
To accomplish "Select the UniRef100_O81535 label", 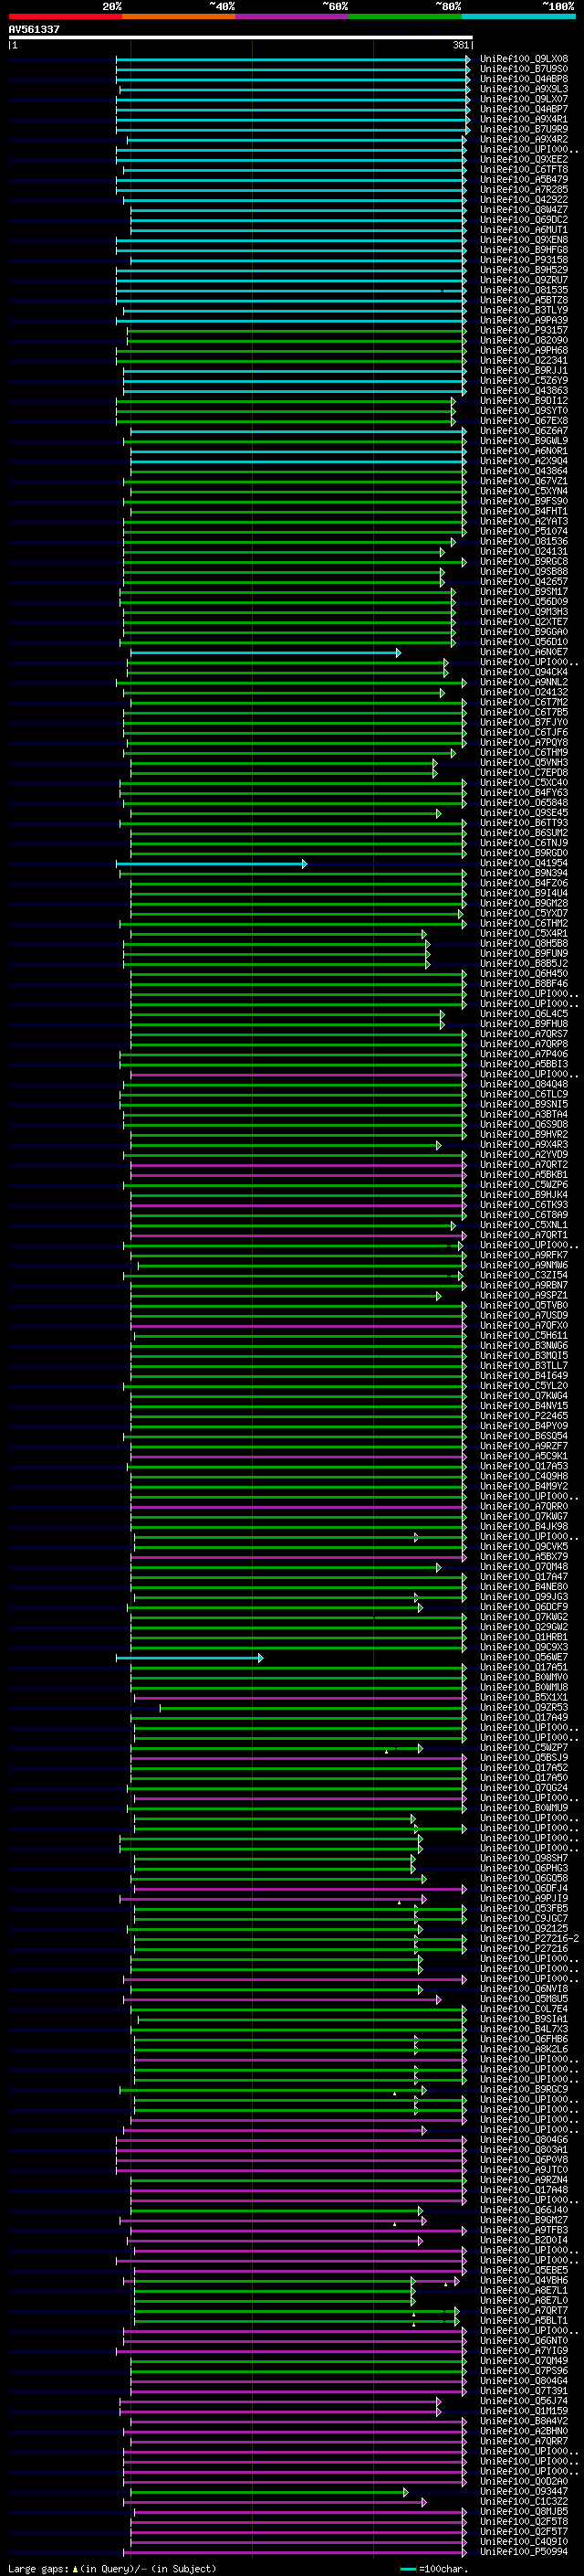I will click(524, 290).
